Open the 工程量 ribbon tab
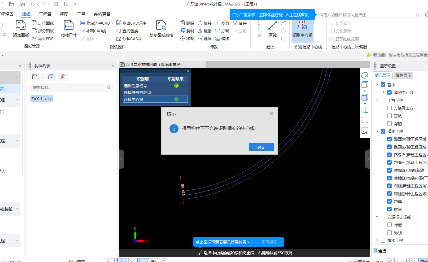The width and height of the screenshot is (428, 262). coord(45,14)
